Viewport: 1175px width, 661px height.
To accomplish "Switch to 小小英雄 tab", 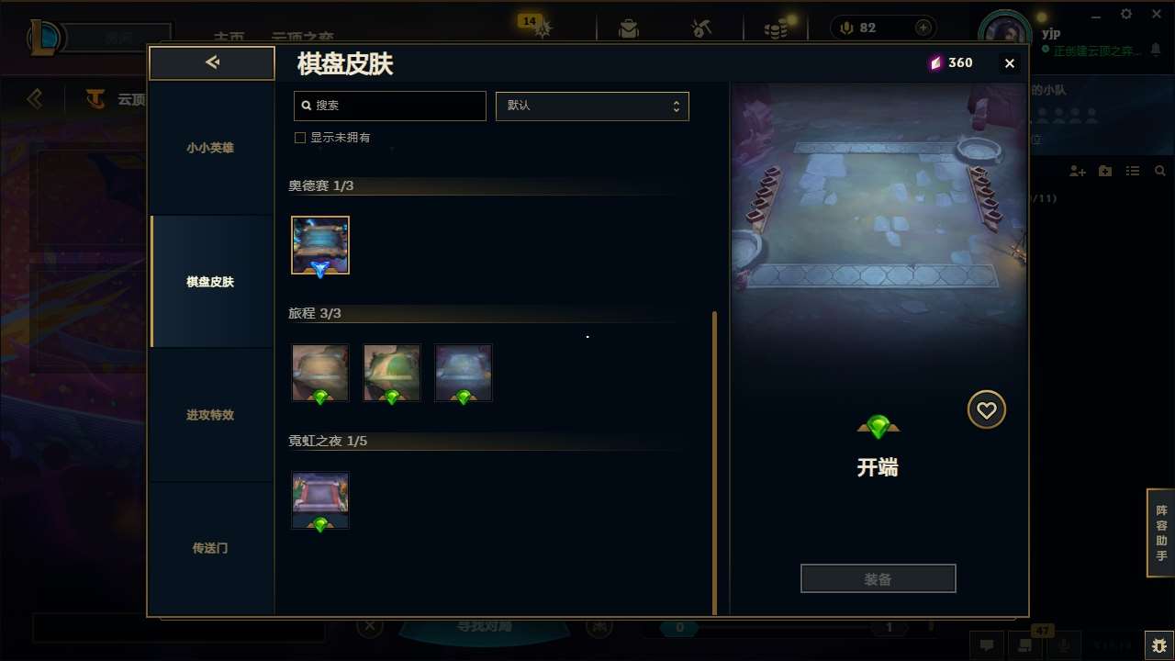I will click(211, 148).
